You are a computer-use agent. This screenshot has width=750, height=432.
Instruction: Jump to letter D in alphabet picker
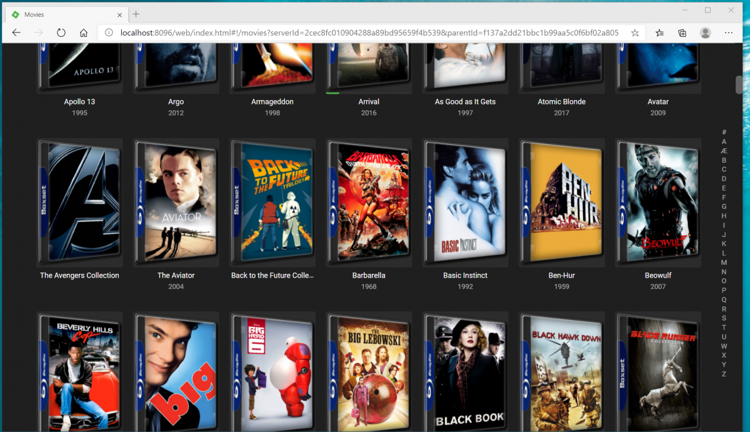pyautogui.click(x=724, y=179)
